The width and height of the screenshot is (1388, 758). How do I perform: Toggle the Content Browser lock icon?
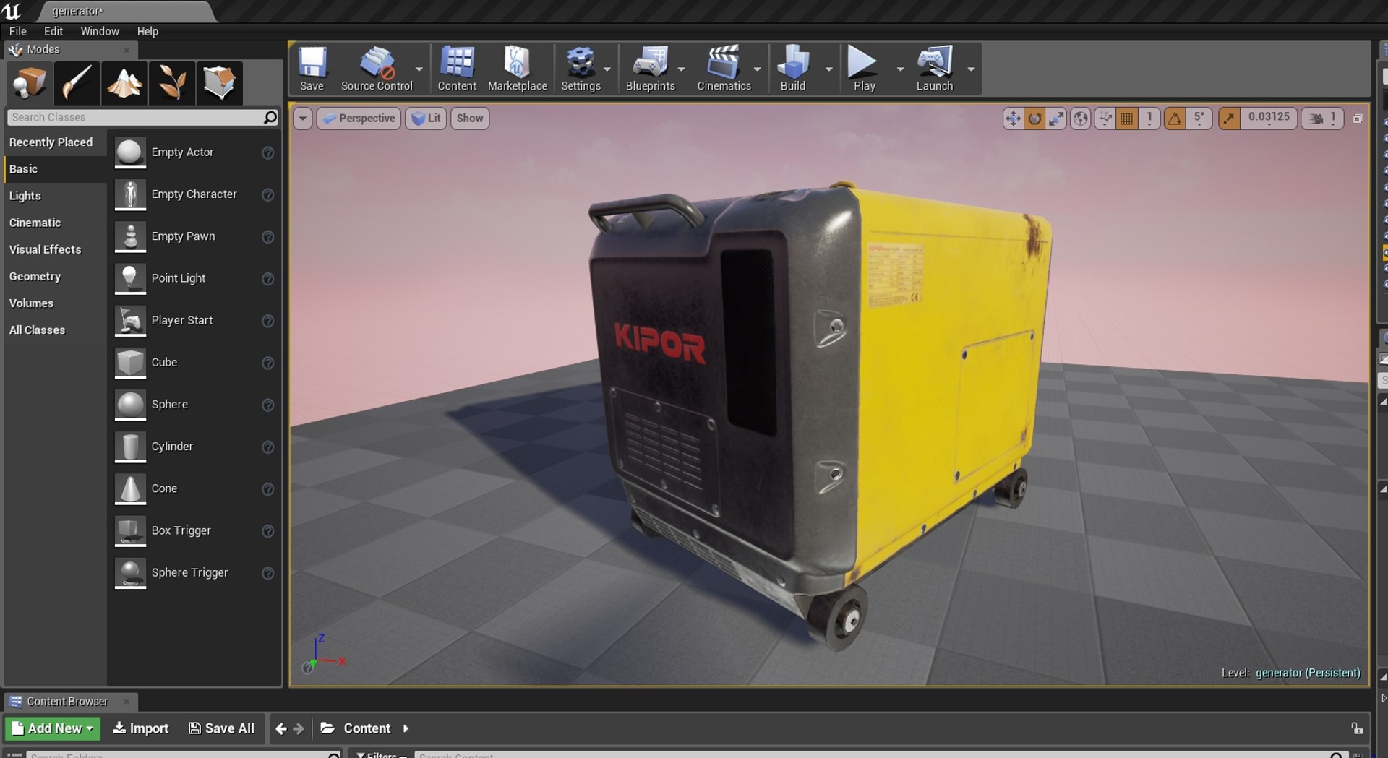1357,728
